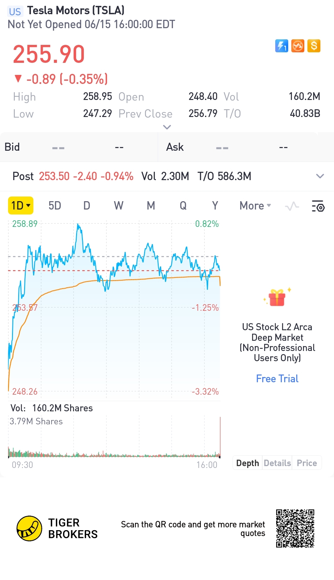Switch chart to the 5D timeframe
The width and height of the screenshot is (334, 580).
55,206
